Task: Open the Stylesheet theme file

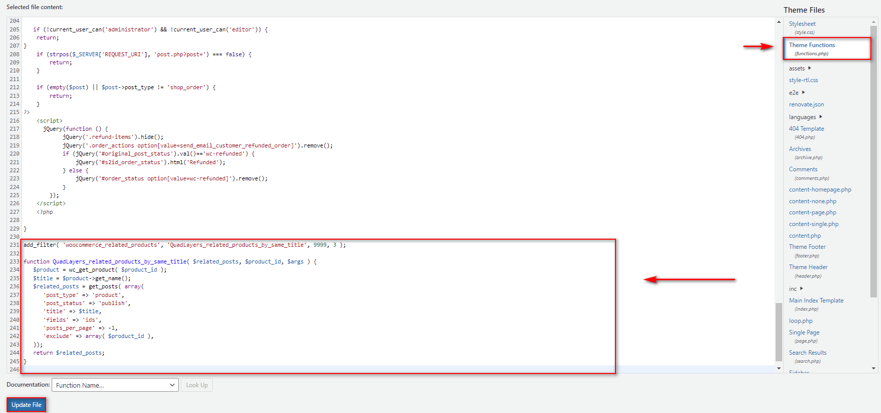Action: coord(802,24)
